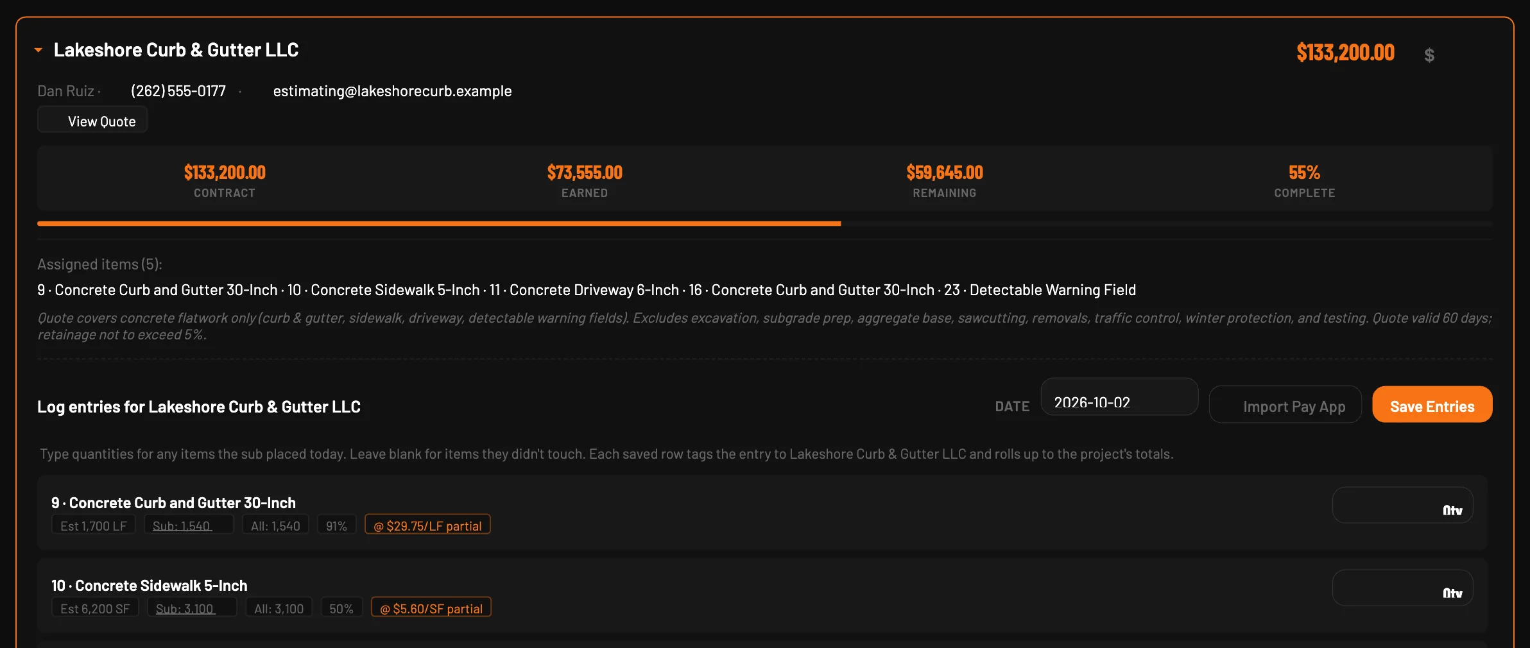Image resolution: width=1530 pixels, height=648 pixels.
Task: Click the heading 10 · Concrete Sidewalk 5-Inch
Action: pos(149,585)
